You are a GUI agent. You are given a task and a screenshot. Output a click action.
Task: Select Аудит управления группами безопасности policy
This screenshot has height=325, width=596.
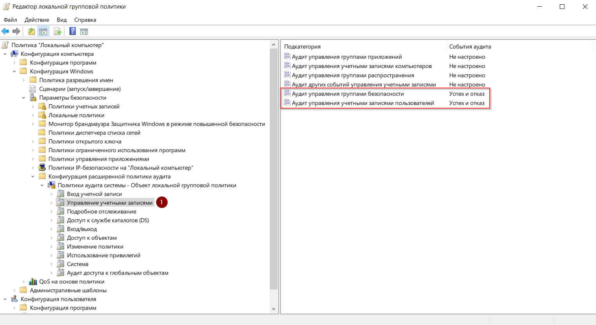pyautogui.click(x=347, y=94)
